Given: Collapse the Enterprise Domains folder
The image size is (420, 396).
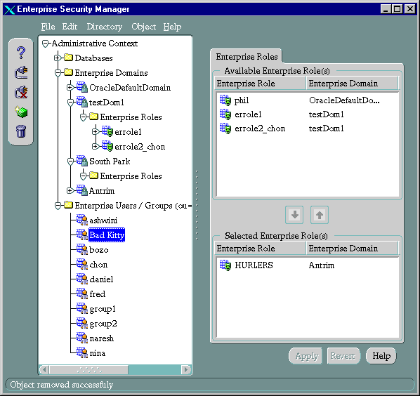Looking at the screenshot, I should coord(58,73).
